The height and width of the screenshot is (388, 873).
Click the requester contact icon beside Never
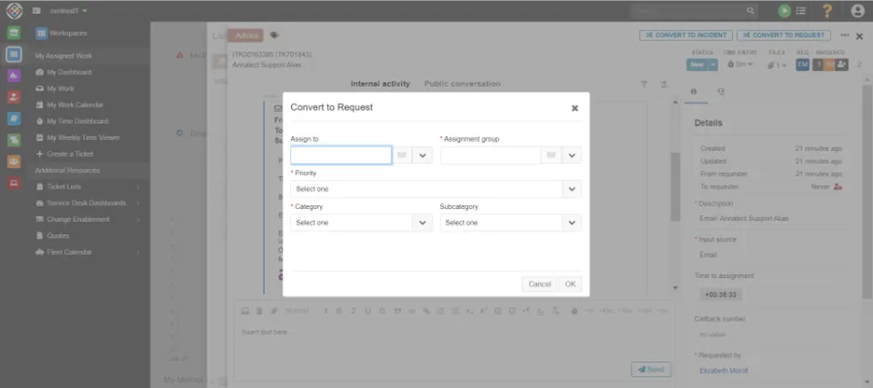click(838, 187)
